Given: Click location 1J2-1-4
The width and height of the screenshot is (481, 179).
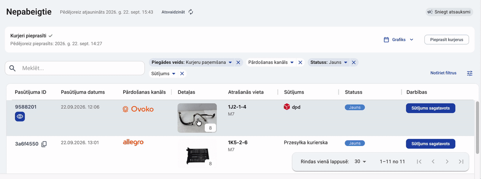Looking at the screenshot, I should (x=237, y=107).
